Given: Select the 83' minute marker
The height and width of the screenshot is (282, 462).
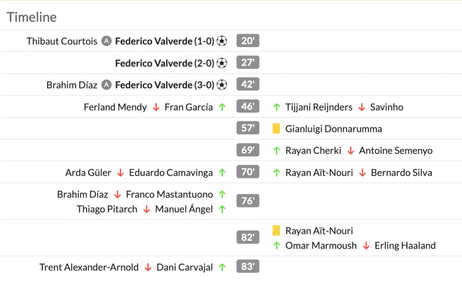Looking at the screenshot, I should click(248, 267).
